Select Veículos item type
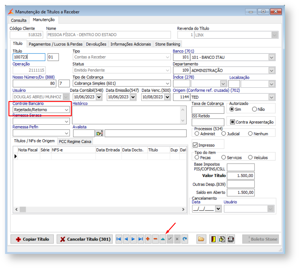 pos(250,158)
